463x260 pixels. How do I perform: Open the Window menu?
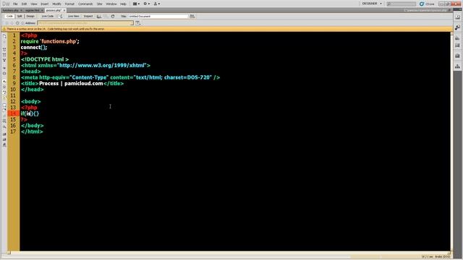pos(111,4)
